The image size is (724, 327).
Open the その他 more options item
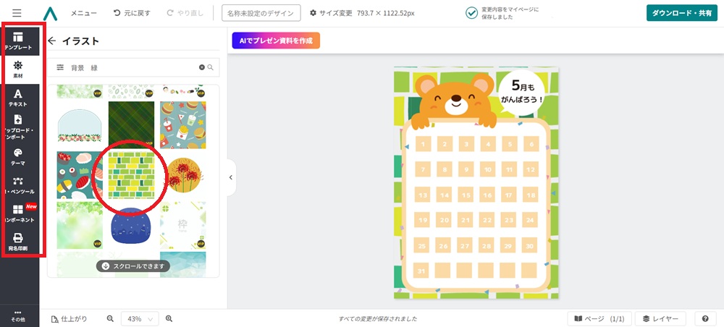point(18,315)
